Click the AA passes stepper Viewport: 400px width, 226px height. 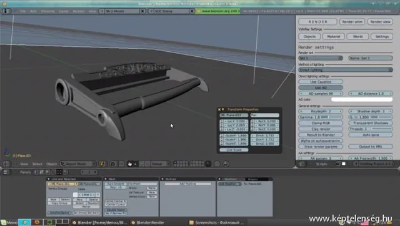click(x=321, y=158)
